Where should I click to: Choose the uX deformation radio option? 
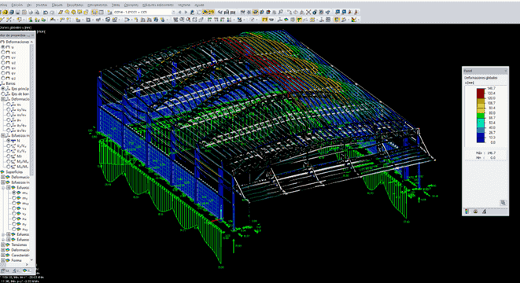pyautogui.click(x=3, y=53)
